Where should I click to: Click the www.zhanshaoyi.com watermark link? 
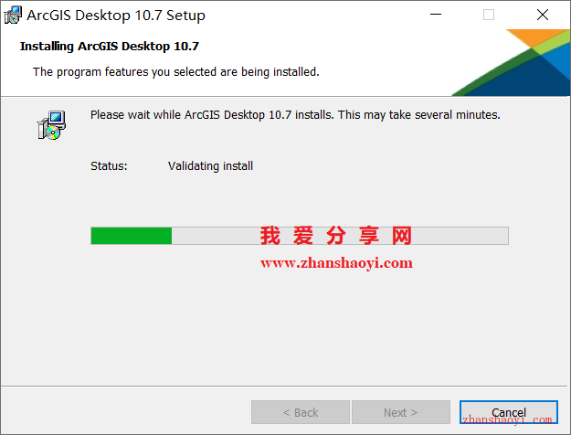point(336,263)
